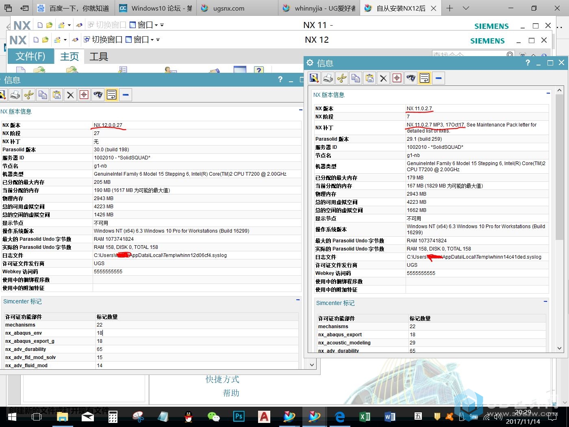Click New file icon in NX 12 title bar
The width and height of the screenshot is (569, 427).
coord(36,40)
